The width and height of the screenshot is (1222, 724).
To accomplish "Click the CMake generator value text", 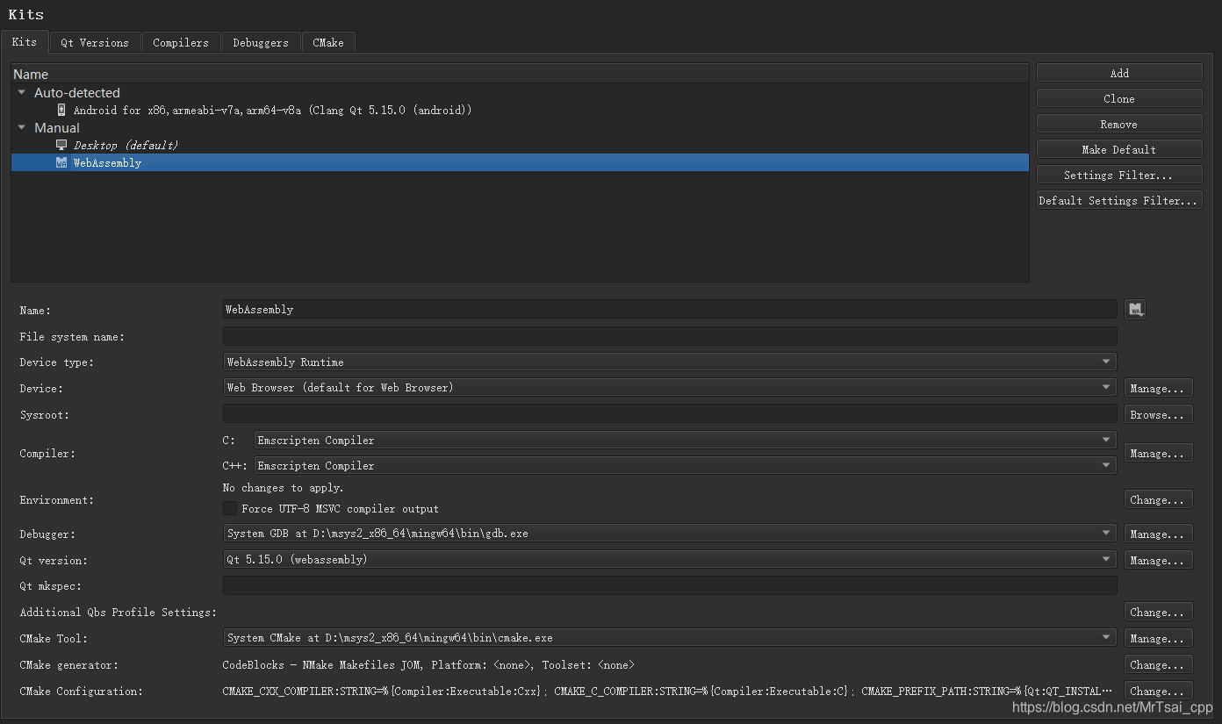I will (x=428, y=664).
